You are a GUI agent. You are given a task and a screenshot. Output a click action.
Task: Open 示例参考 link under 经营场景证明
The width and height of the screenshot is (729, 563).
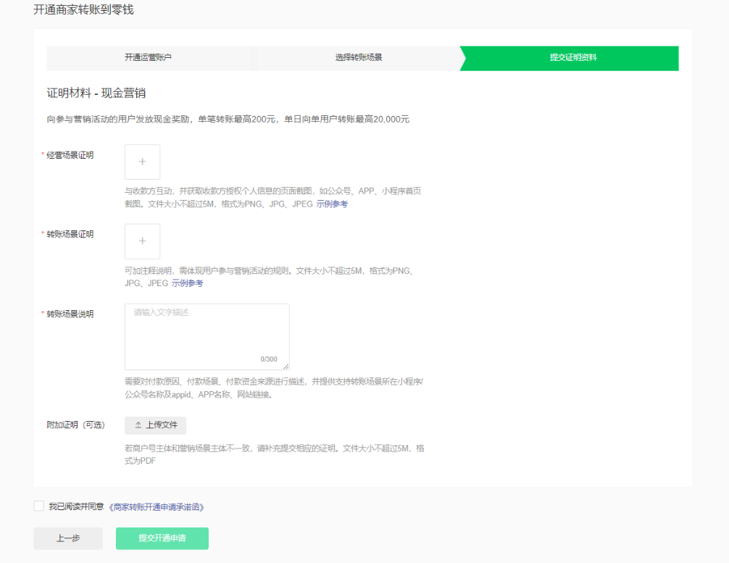(x=332, y=204)
